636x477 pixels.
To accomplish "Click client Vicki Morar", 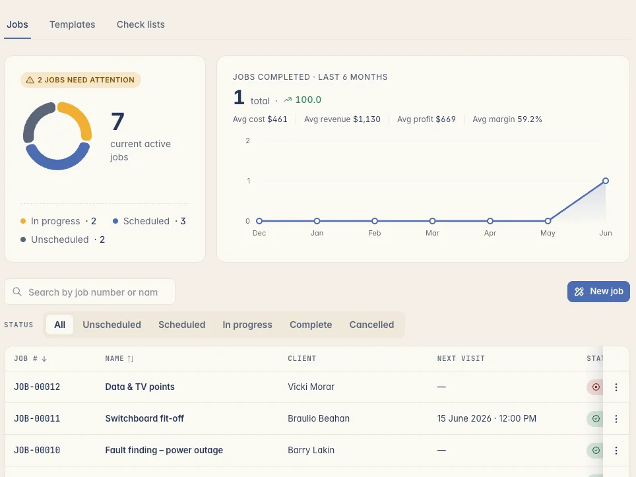I will [x=311, y=387].
